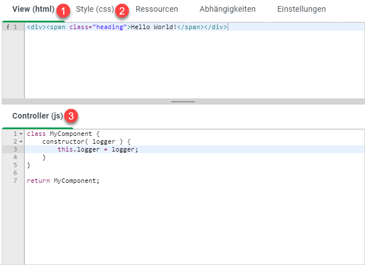365x265 pixels.
Task: Open the Style (css) tab
Action: 95,10
